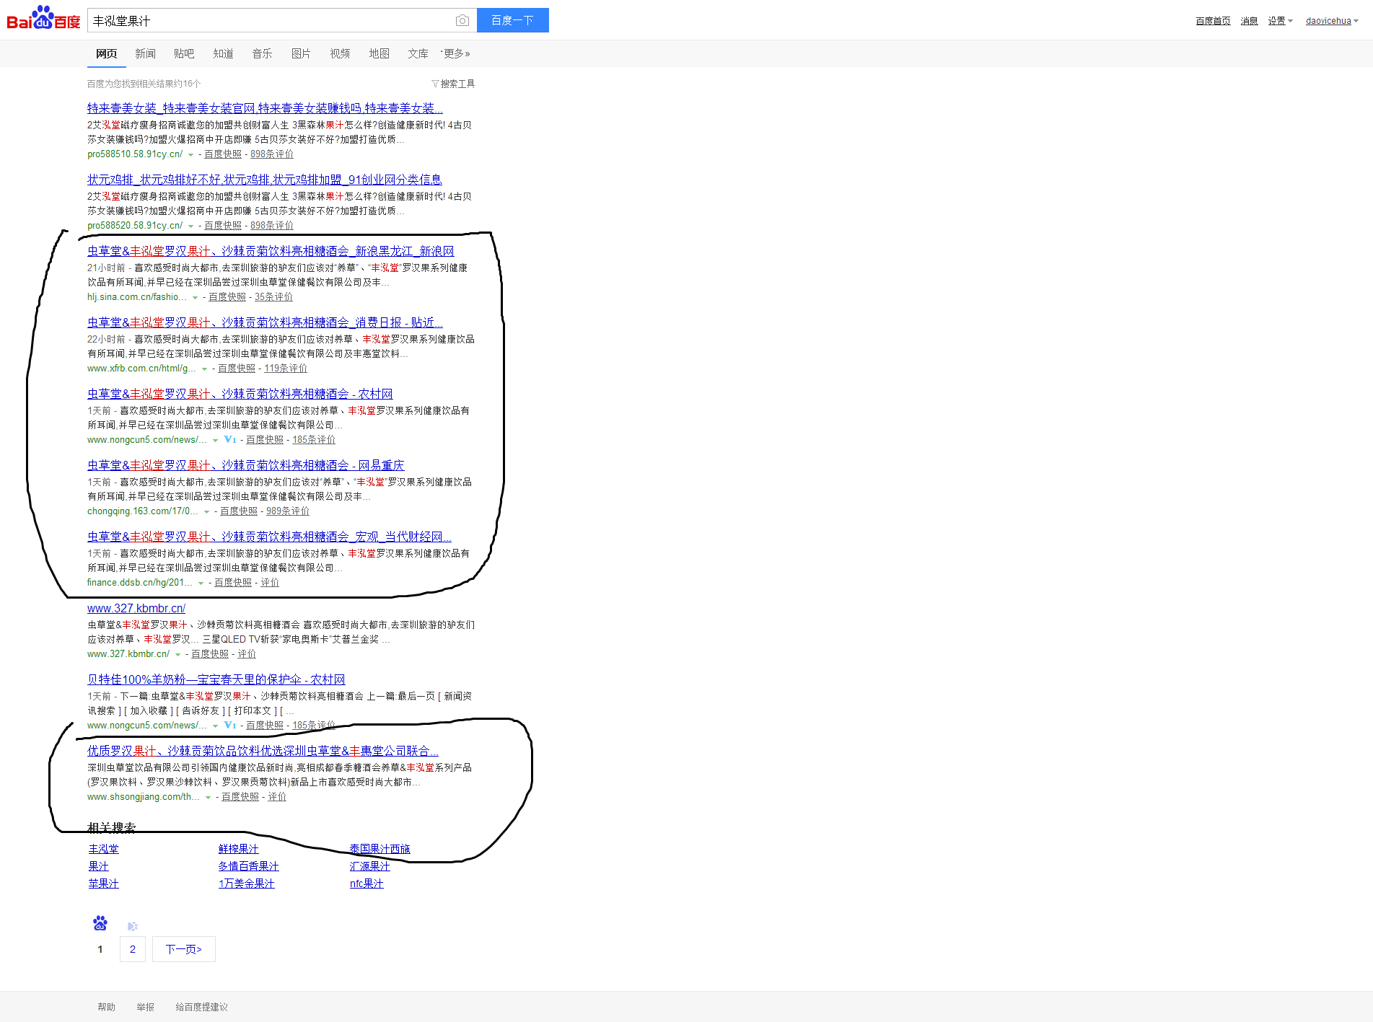Expand arrow next to www.327.kbmbr.cn URL
This screenshot has height=1022, width=1373.
coord(177,655)
